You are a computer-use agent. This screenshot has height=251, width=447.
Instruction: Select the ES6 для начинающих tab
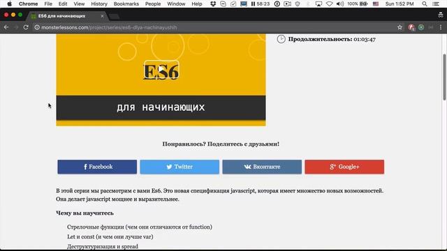(67, 16)
